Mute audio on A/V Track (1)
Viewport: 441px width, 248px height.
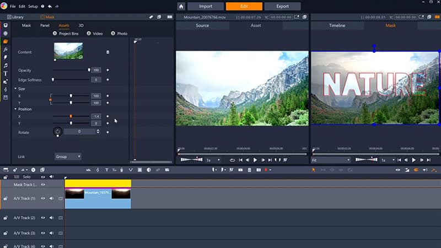[x=51, y=198]
